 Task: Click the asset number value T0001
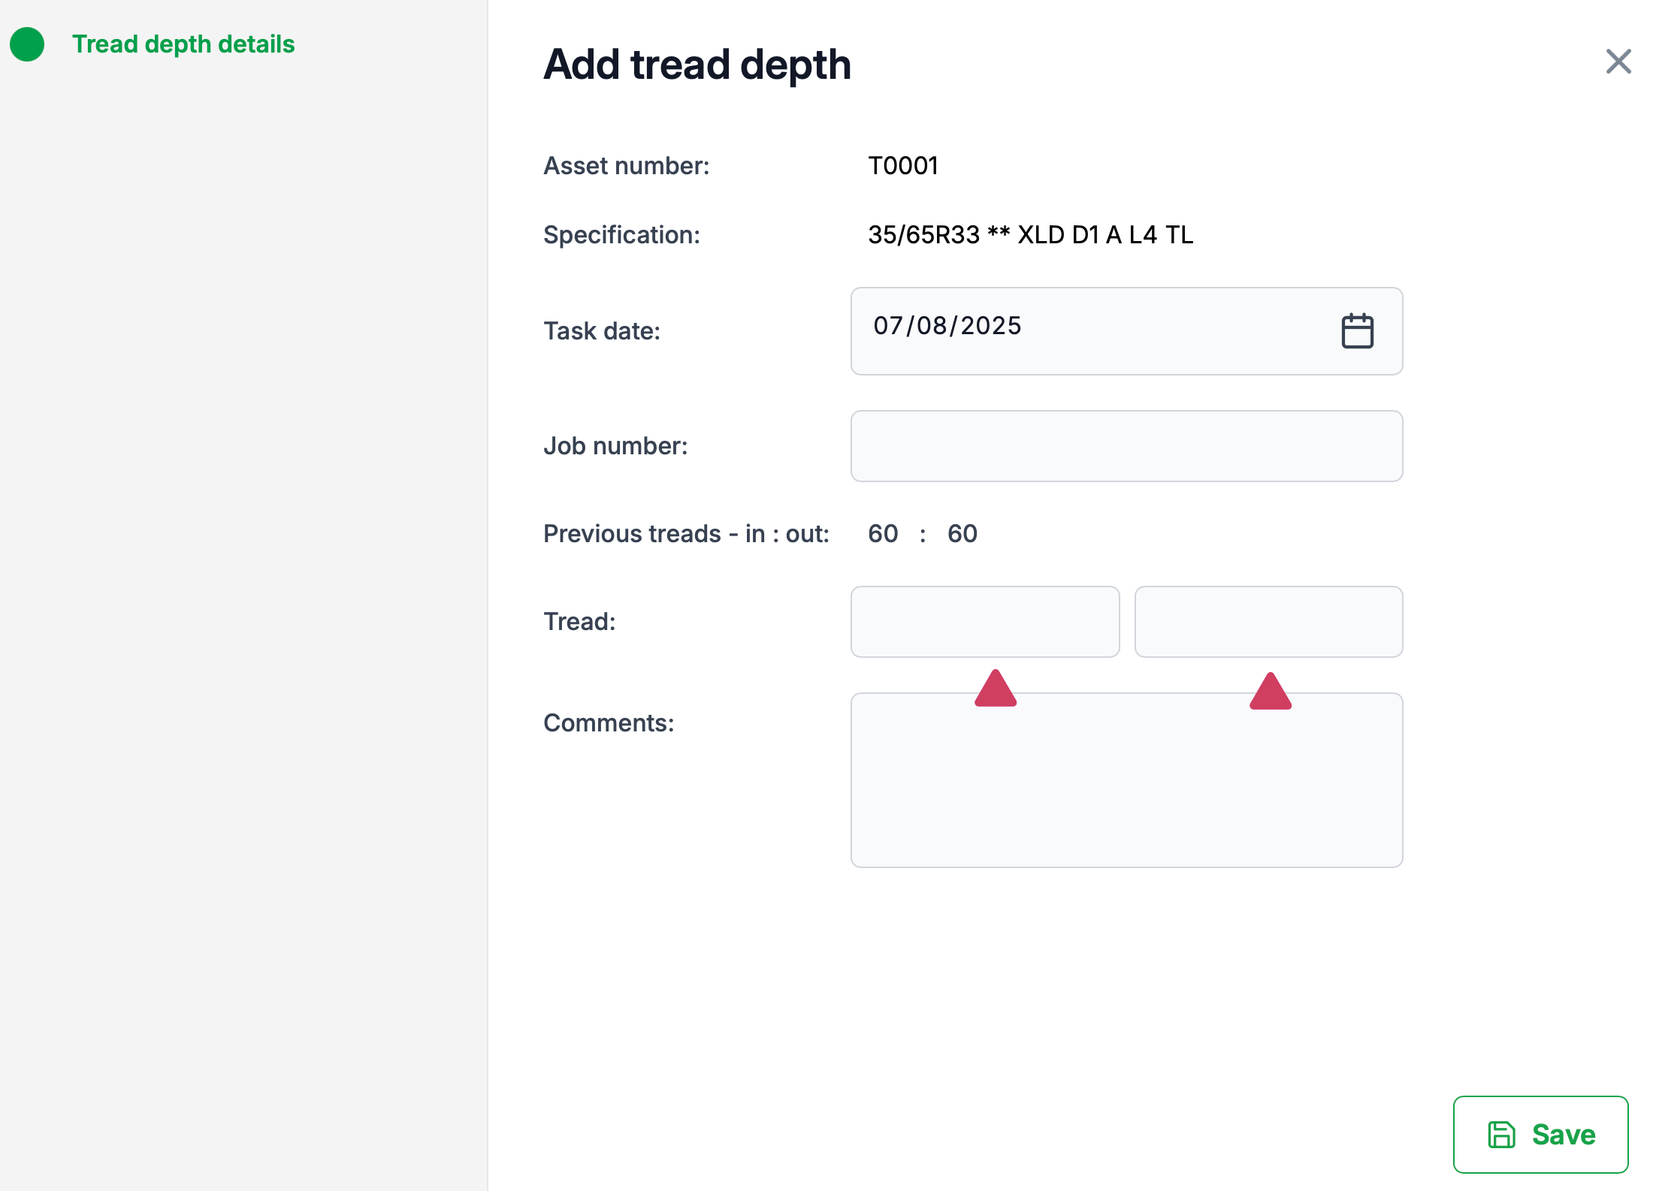click(x=903, y=166)
